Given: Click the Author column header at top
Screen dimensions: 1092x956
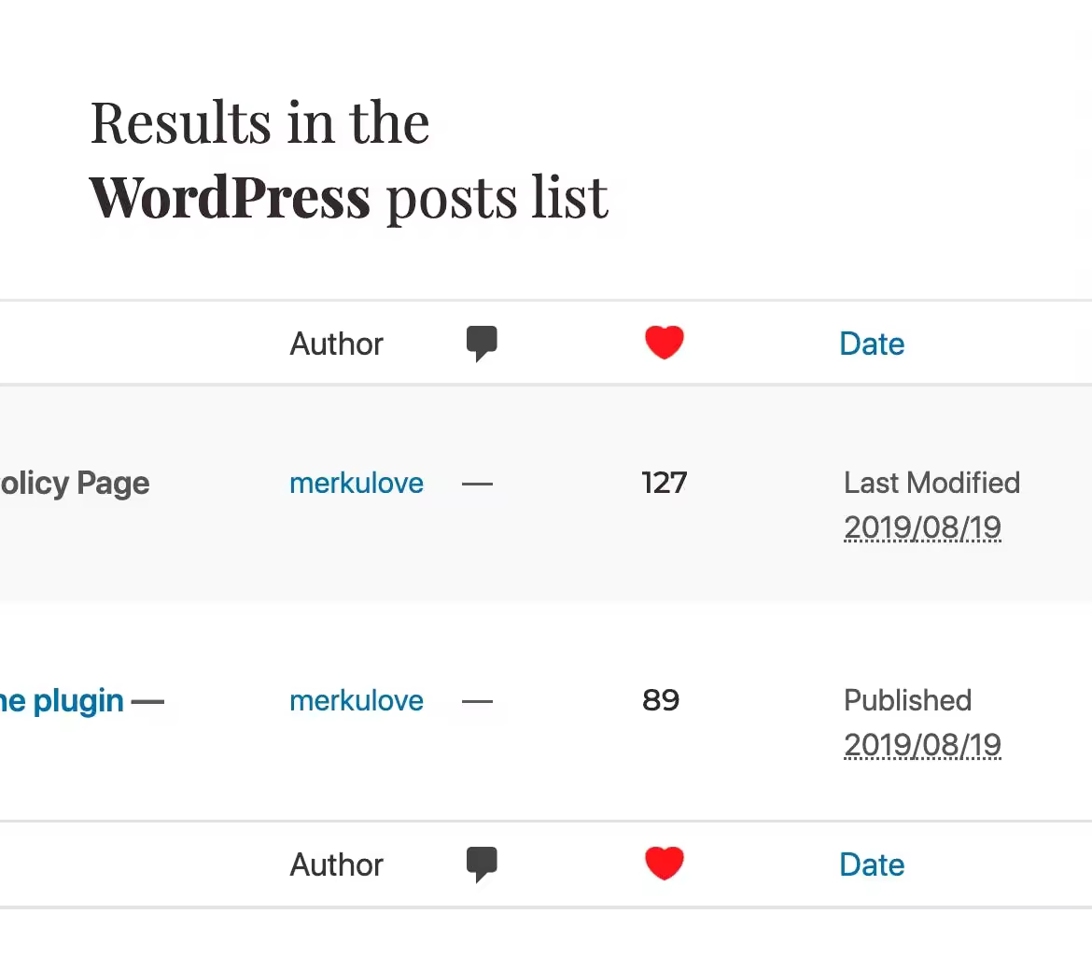Looking at the screenshot, I should tap(336, 344).
